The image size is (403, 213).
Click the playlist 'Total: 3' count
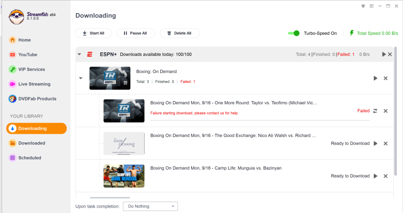pyautogui.click(x=142, y=81)
